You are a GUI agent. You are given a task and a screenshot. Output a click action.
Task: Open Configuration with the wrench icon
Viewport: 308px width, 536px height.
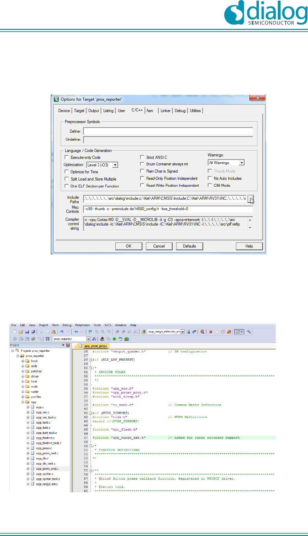pyautogui.click(x=249, y=332)
